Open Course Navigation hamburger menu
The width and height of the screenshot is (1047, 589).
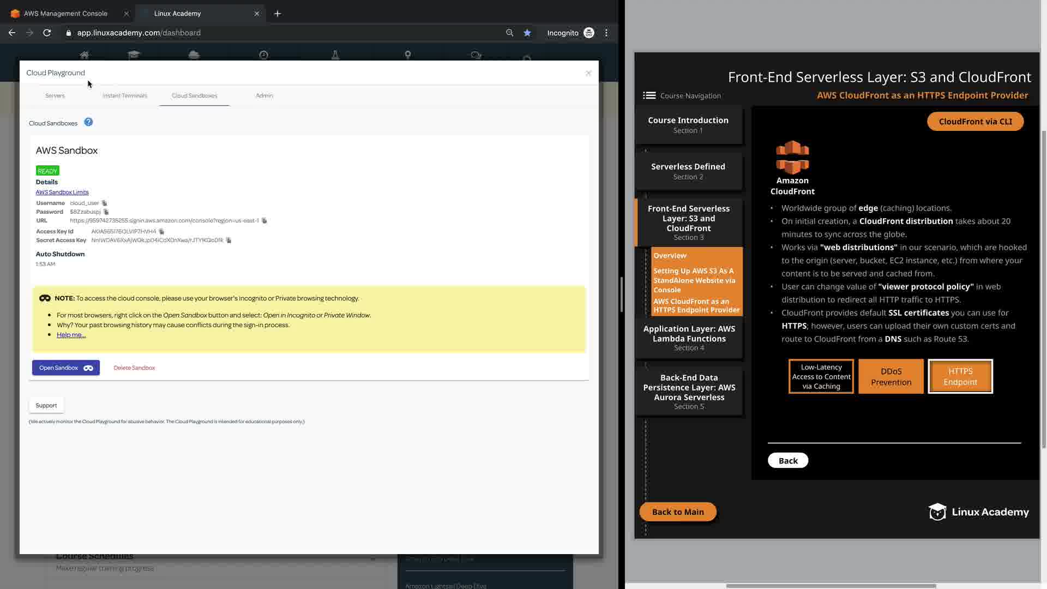click(x=649, y=95)
